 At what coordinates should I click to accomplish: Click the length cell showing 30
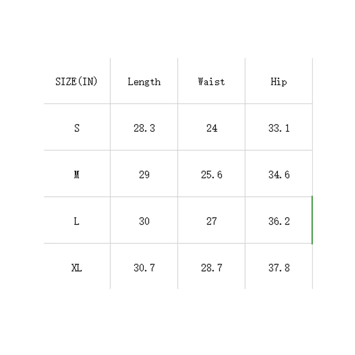pyautogui.click(x=144, y=221)
